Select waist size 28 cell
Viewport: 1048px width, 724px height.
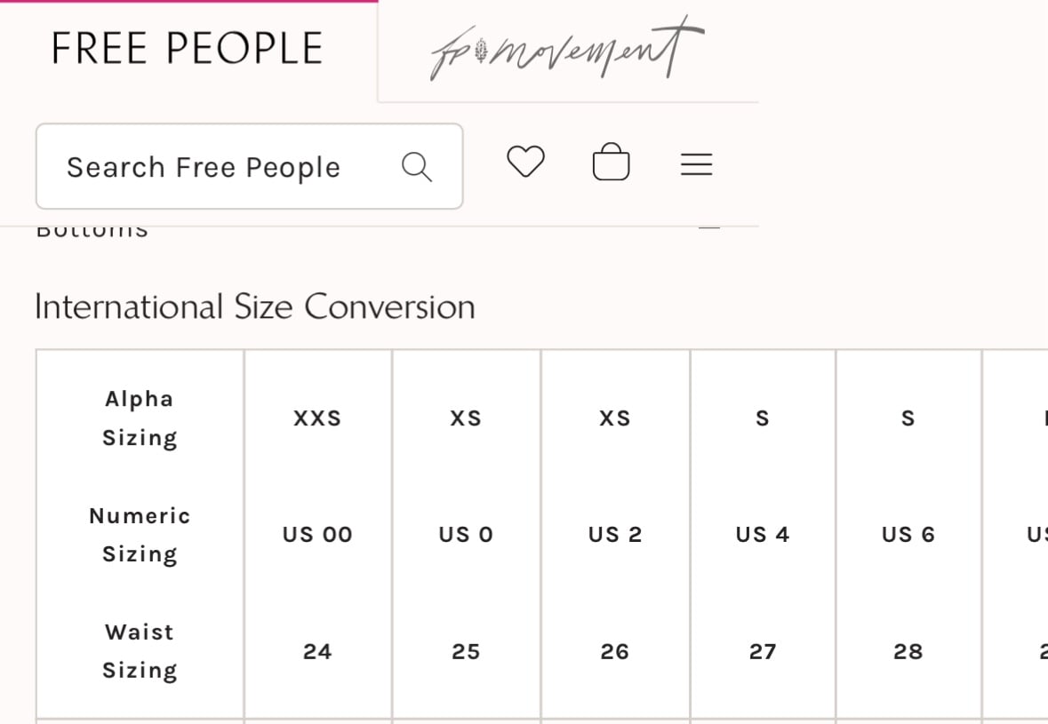[908, 651]
